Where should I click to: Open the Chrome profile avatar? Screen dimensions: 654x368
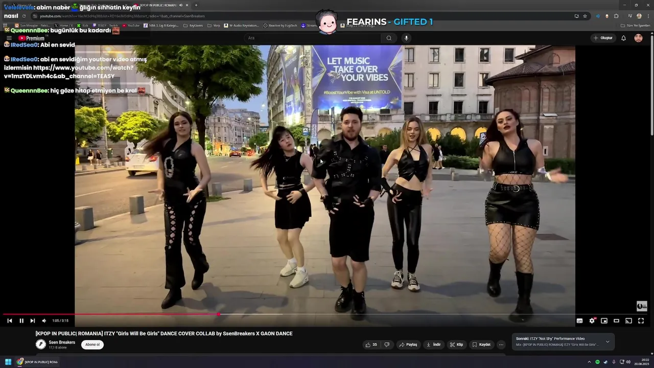tap(639, 16)
